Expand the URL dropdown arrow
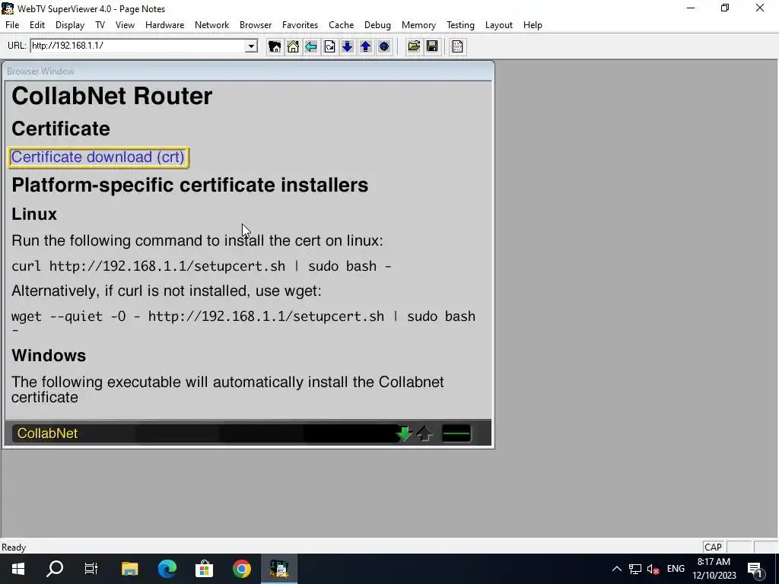This screenshot has width=779, height=584. (251, 46)
